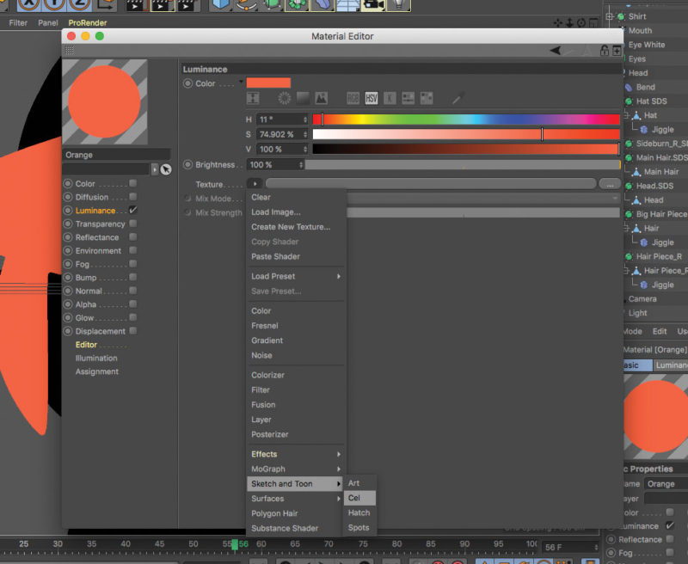Open the ProRender menu
This screenshot has width=688, height=564.
click(x=86, y=22)
